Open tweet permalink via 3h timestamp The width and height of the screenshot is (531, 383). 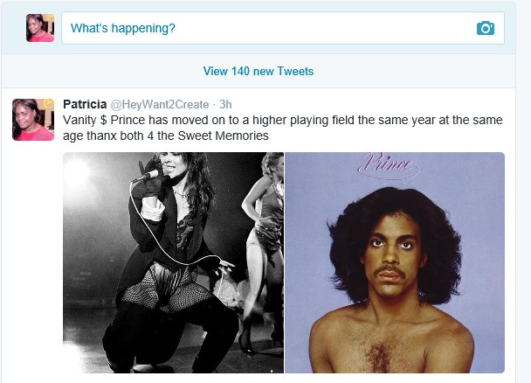225,104
